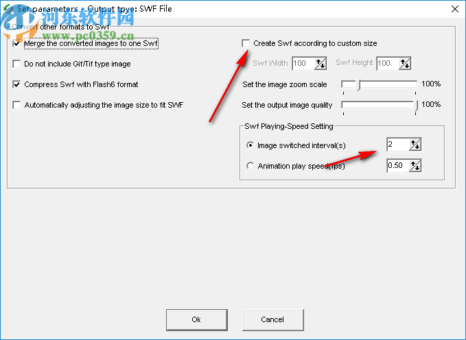Select Image switched interval(s) radio button
The image size is (466, 340).
tap(251, 145)
